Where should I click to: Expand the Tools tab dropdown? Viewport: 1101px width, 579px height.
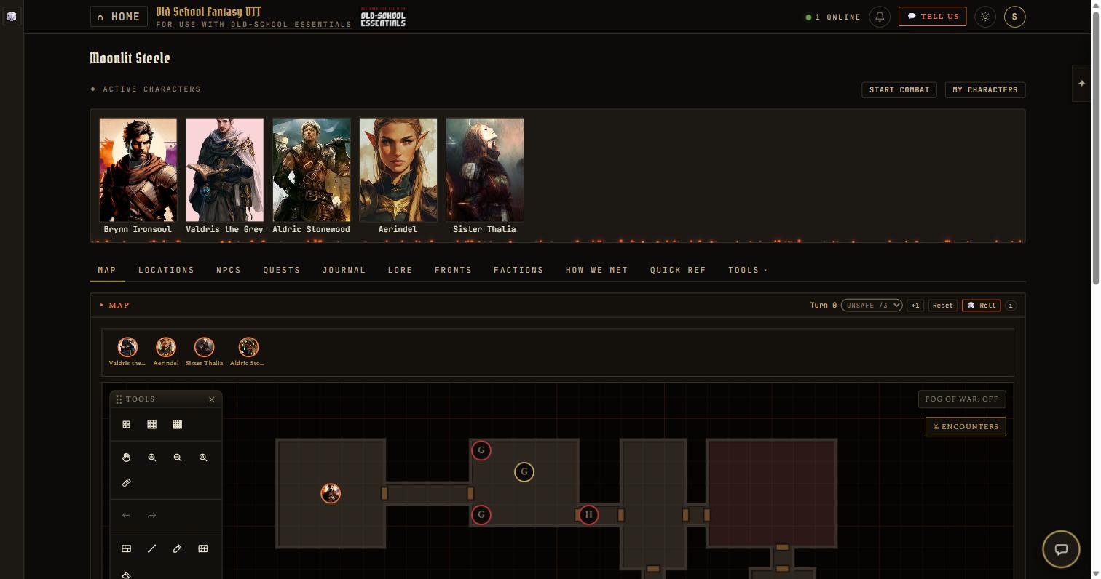click(x=748, y=270)
